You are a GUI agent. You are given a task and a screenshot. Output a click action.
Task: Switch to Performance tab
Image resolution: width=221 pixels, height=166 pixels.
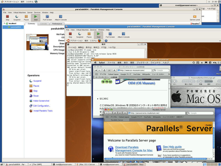pos(57,24)
